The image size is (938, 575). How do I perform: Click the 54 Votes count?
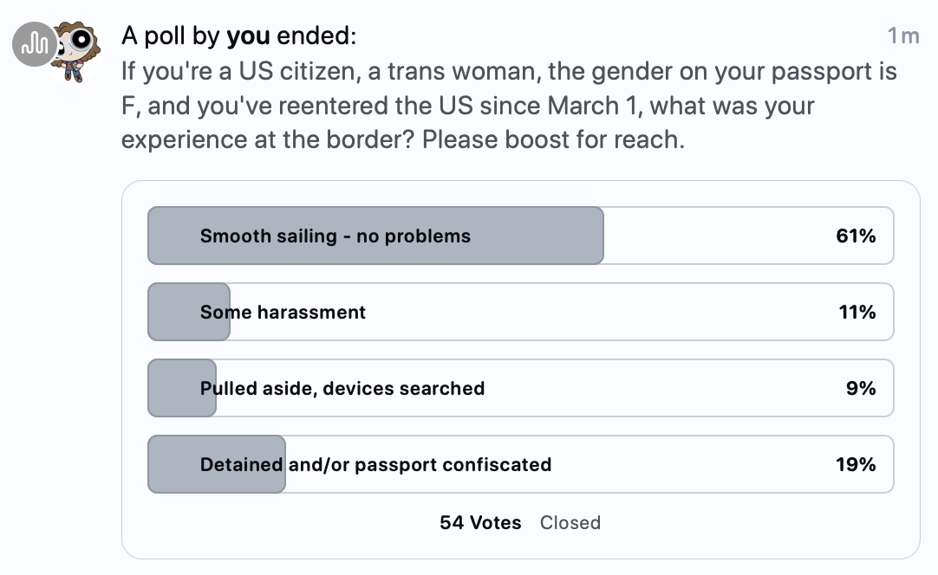[x=480, y=522]
